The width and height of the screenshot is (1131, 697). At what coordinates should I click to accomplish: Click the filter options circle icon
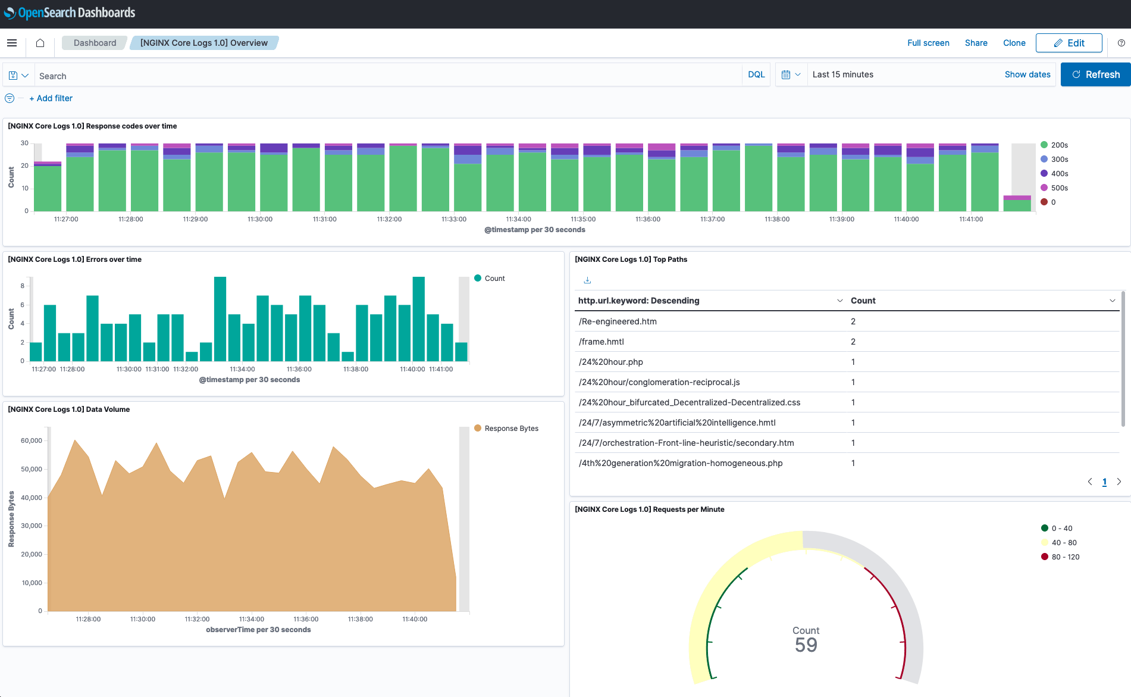click(x=10, y=98)
